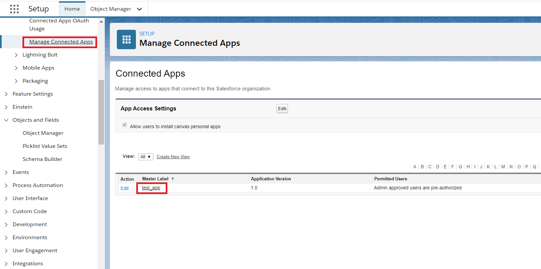Click the sidebar scroll up arrow
The width and height of the screenshot is (541, 269).
tap(101, 21)
